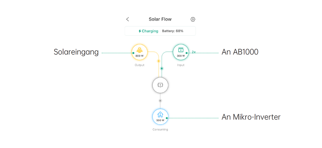Screen dimensions: 322x148
Task: Select the central power hub icon
Action: point(160,85)
